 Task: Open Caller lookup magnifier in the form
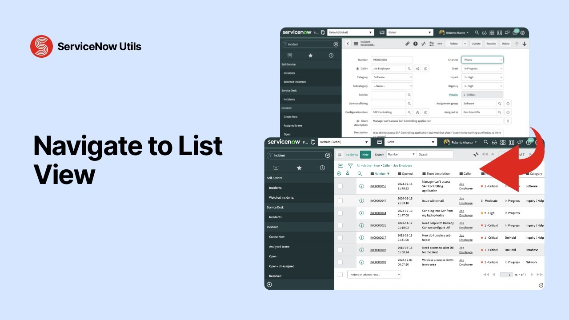coord(409,68)
